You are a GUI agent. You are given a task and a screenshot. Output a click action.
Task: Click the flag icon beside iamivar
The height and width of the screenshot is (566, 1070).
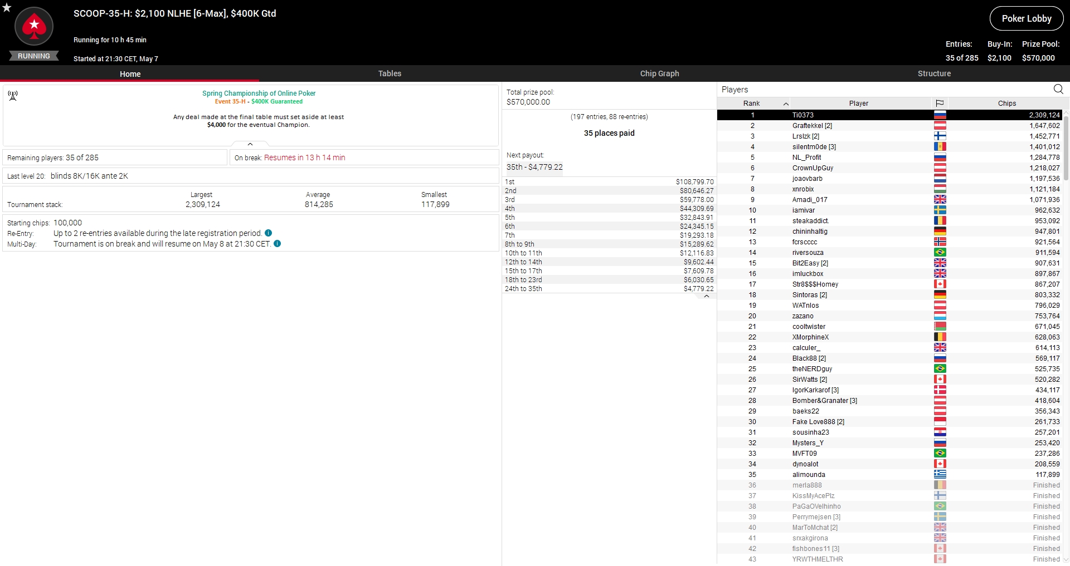click(x=940, y=210)
